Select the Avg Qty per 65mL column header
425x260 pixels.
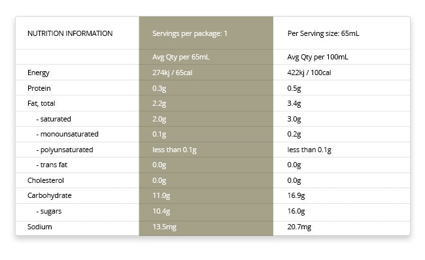point(180,57)
